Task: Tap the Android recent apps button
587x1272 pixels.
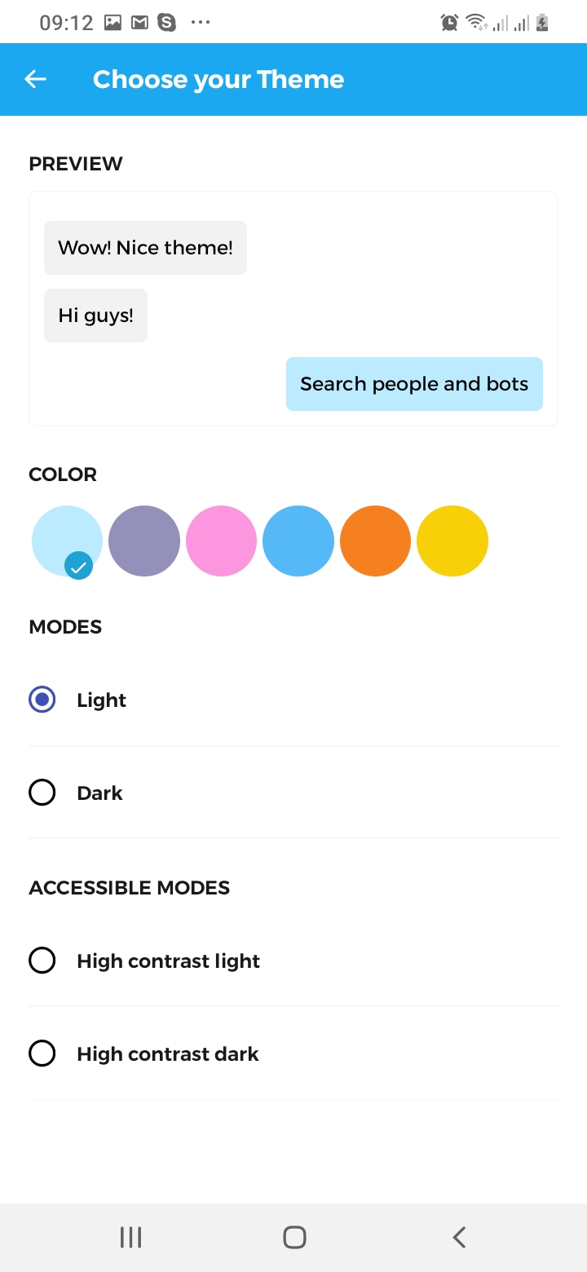Action: coord(130,1237)
